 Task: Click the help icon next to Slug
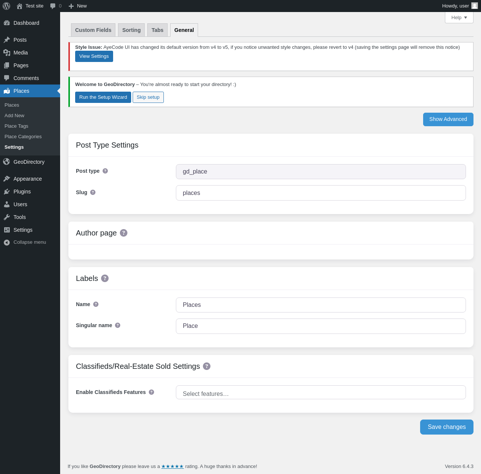point(93,192)
